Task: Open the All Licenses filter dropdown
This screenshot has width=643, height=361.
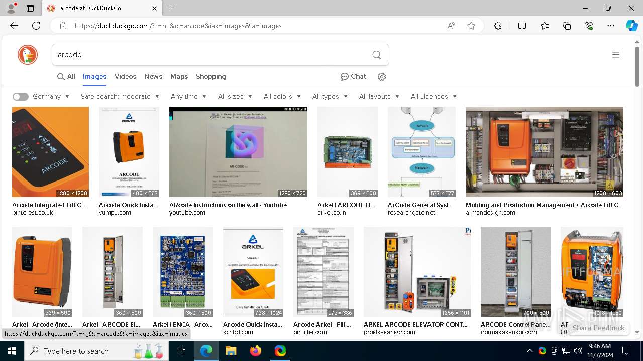Action: tap(434, 97)
